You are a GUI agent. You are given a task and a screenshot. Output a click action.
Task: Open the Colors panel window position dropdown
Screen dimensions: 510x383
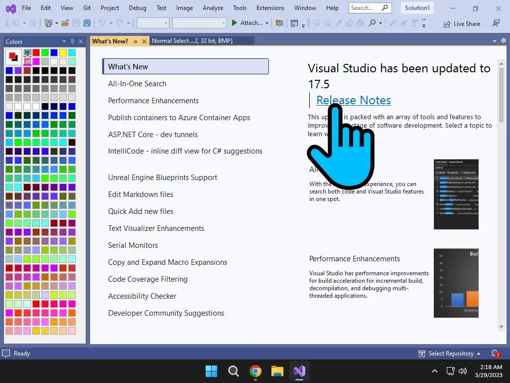pyautogui.click(x=64, y=41)
